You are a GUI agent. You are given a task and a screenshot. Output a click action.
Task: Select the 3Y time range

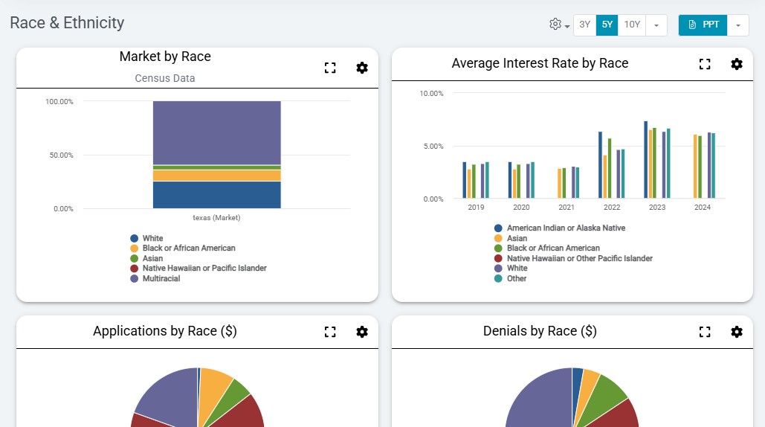584,25
